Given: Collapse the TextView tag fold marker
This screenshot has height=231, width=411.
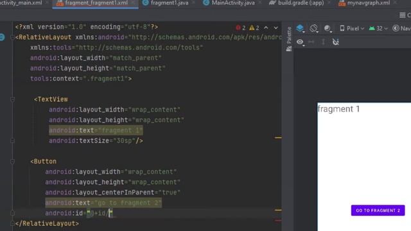Looking at the screenshot, I should click(12, 99).
